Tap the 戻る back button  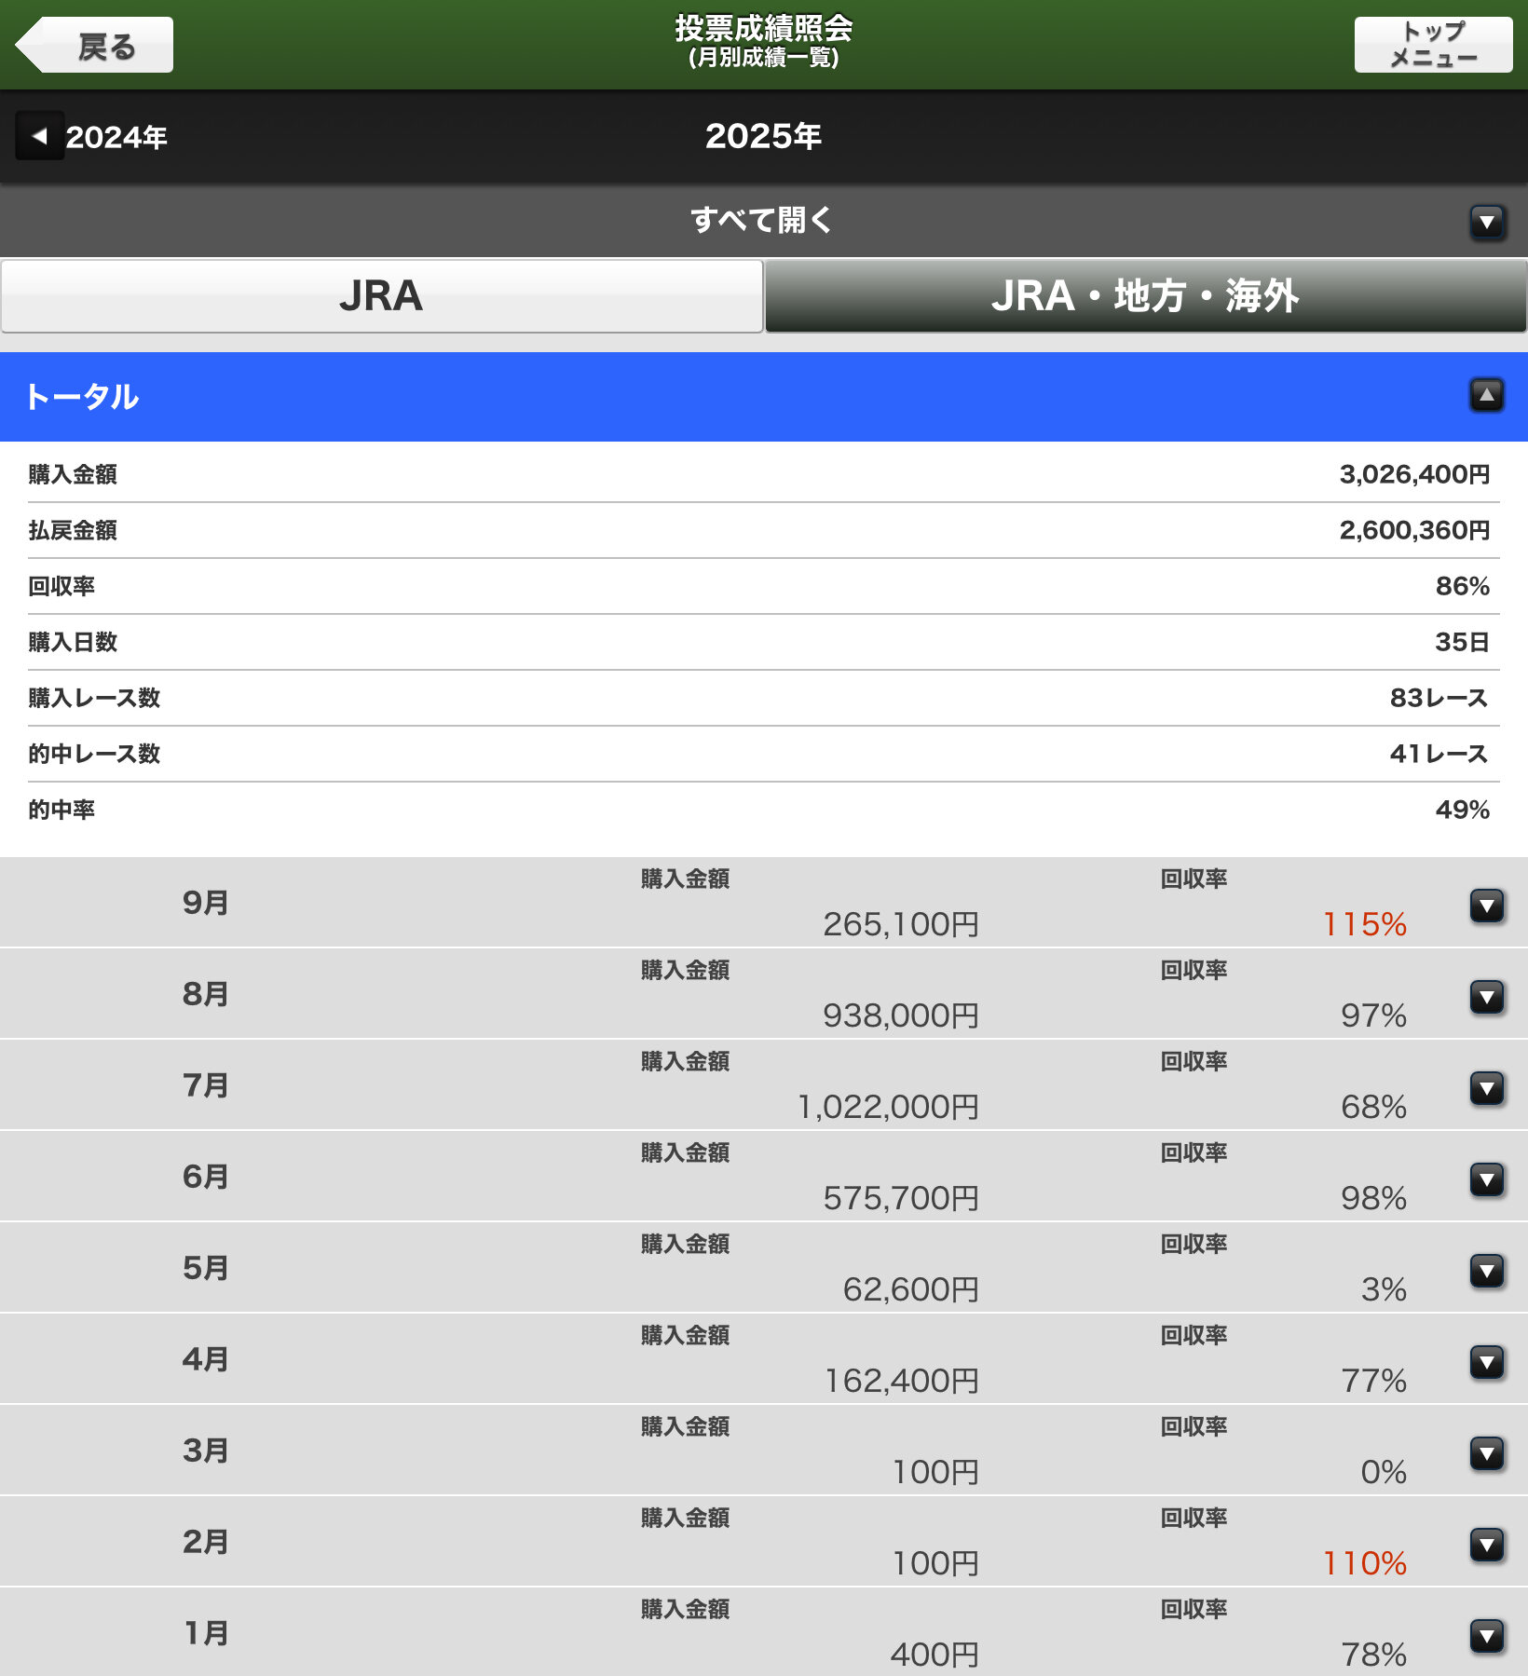95,45
